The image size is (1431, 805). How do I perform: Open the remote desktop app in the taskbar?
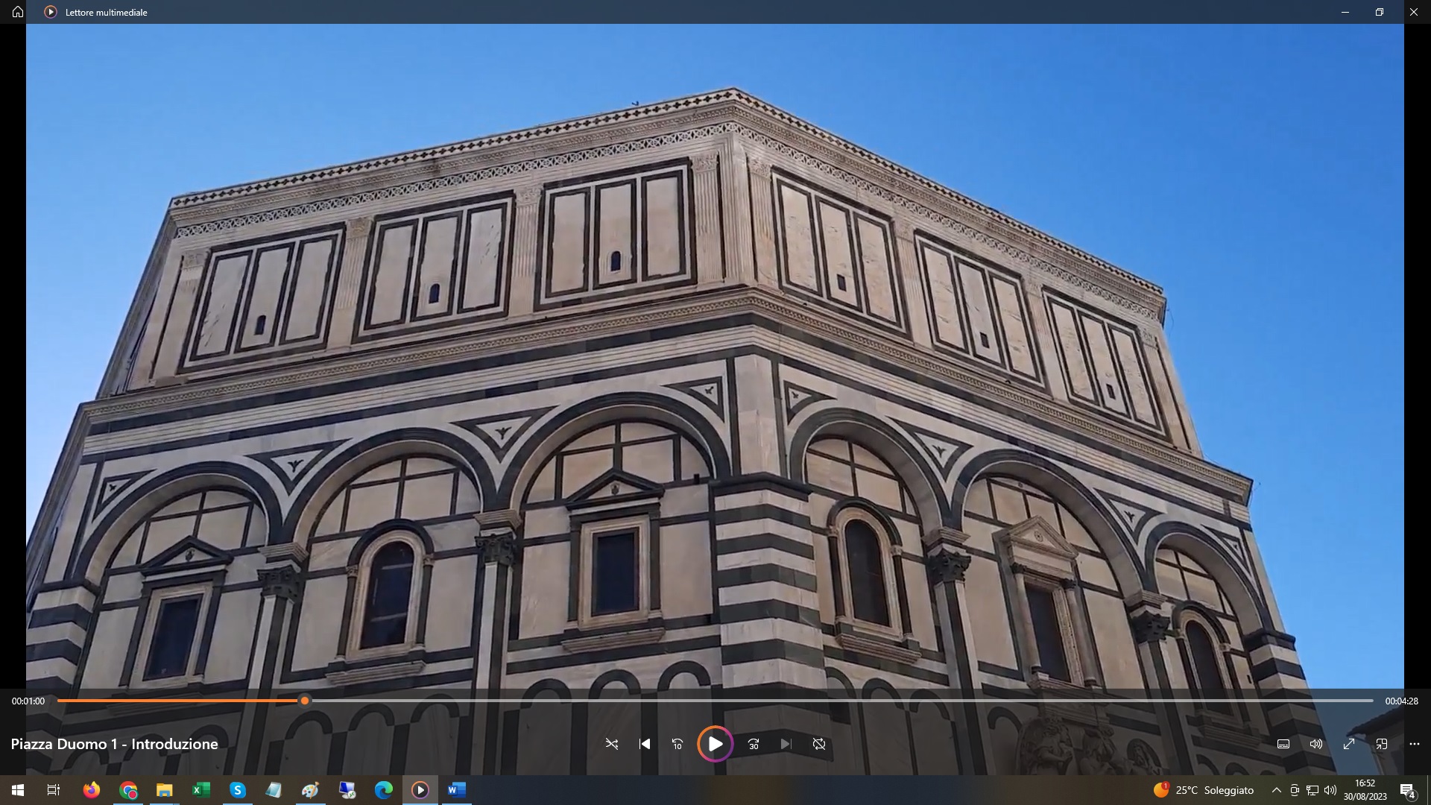pyautogui.click(x=347, y=790)
